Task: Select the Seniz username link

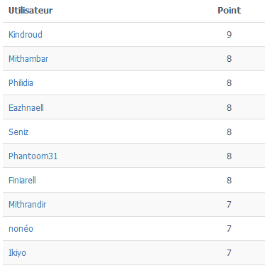Action: coord(18,132)
